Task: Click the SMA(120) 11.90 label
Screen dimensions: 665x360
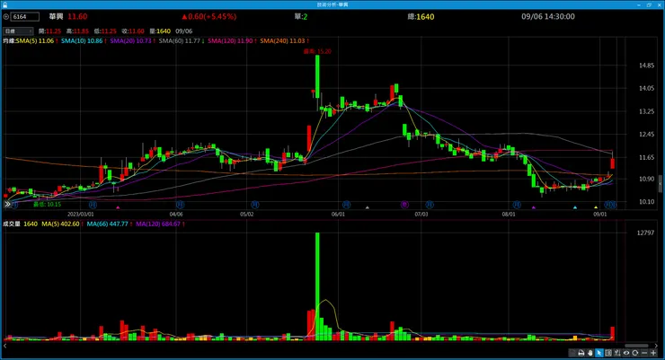Action: [x=232, y=40]
